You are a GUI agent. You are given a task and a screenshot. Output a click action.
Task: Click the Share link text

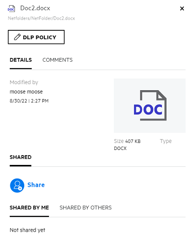pos(36,185)
